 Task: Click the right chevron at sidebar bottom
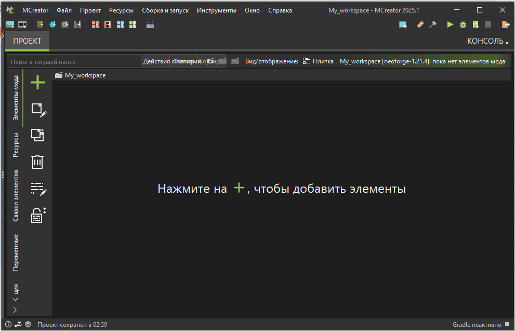click(x=15, y=310)
